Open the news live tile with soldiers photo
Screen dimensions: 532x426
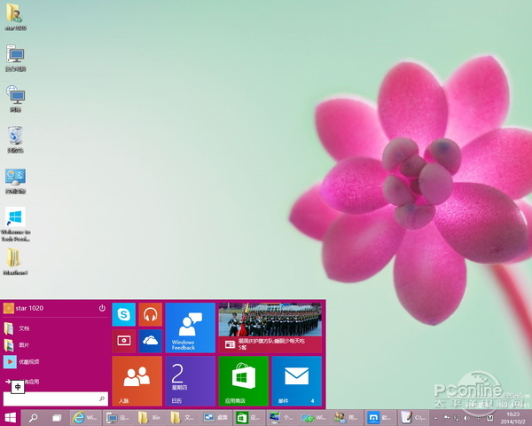(x=270, y=327)
